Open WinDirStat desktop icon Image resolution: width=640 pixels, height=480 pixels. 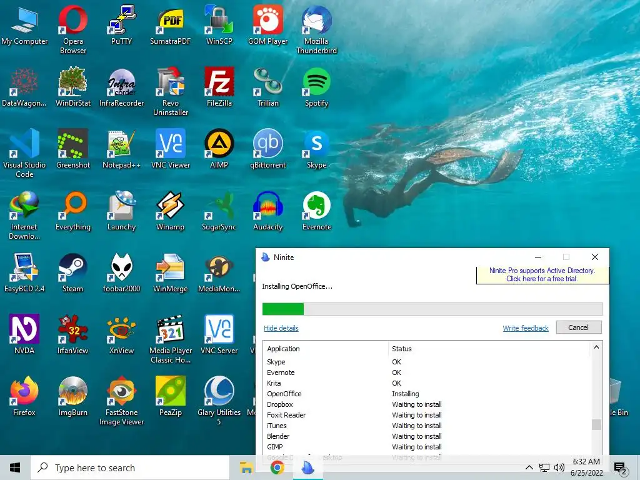72,86
